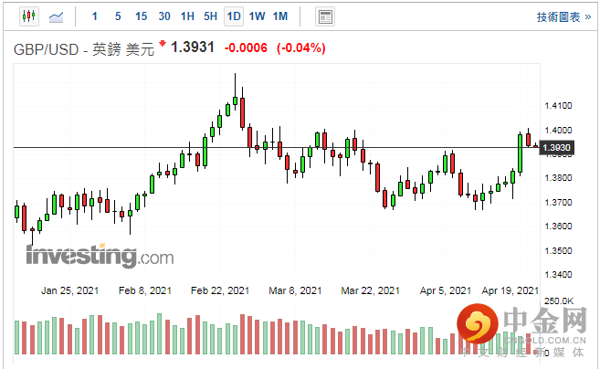The width and height of the screenshot is (600, 369).
Task: Click the Feb 22, 2021 date marker
Action: pos(220,290)
